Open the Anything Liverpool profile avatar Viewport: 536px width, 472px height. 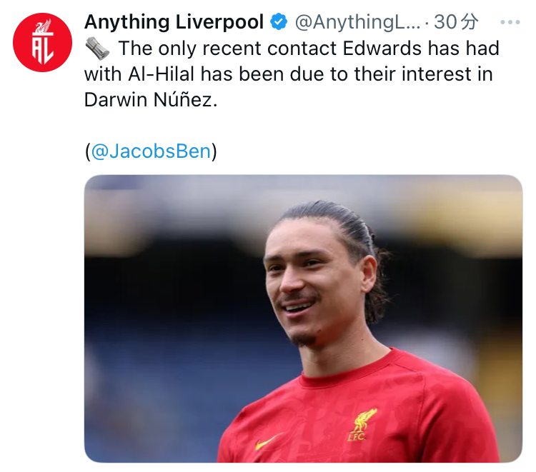pyautogui.click(x=42, y=43)
